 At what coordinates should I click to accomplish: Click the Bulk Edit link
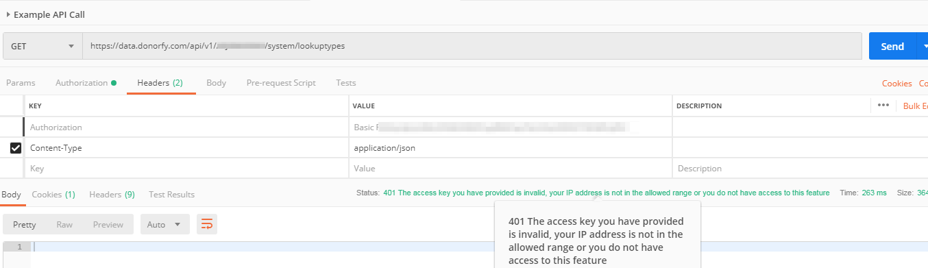point(916,106)
